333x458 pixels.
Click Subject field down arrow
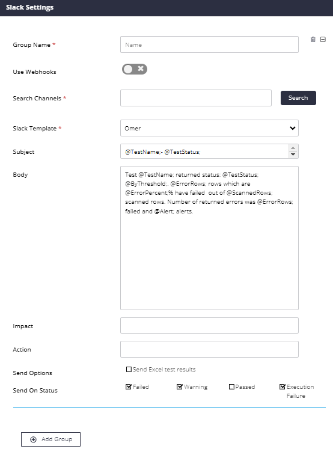point(293,154)
